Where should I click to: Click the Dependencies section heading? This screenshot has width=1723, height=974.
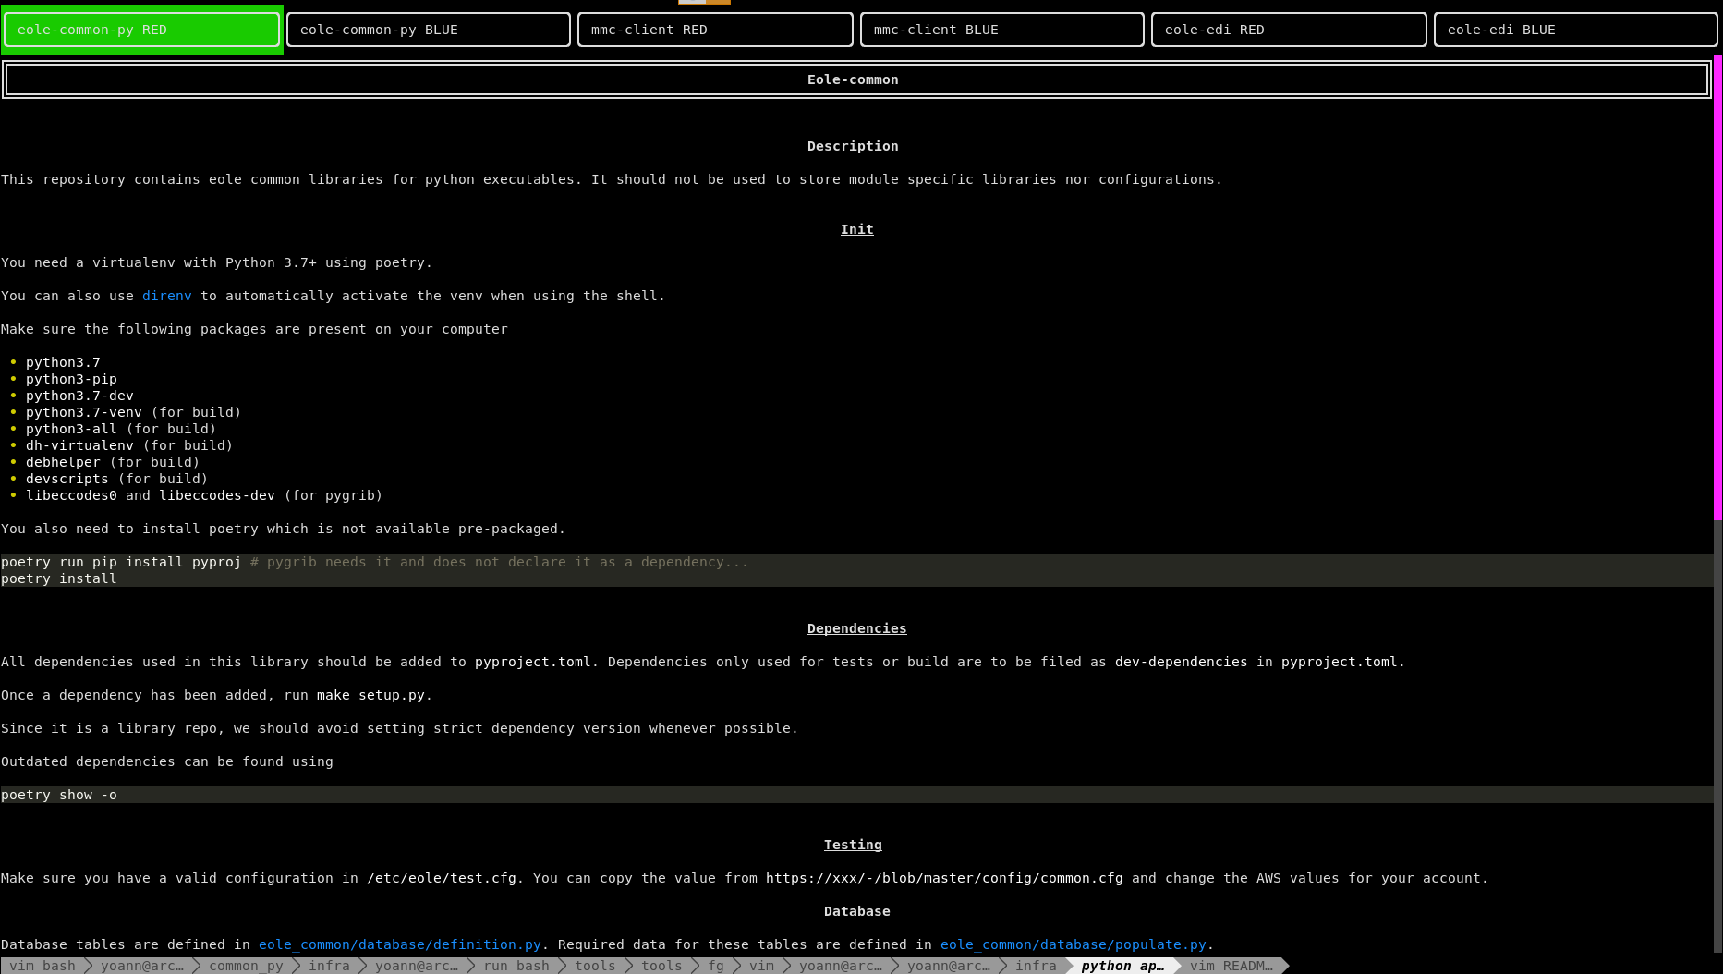pyautogui.click(x=856, y=628)
